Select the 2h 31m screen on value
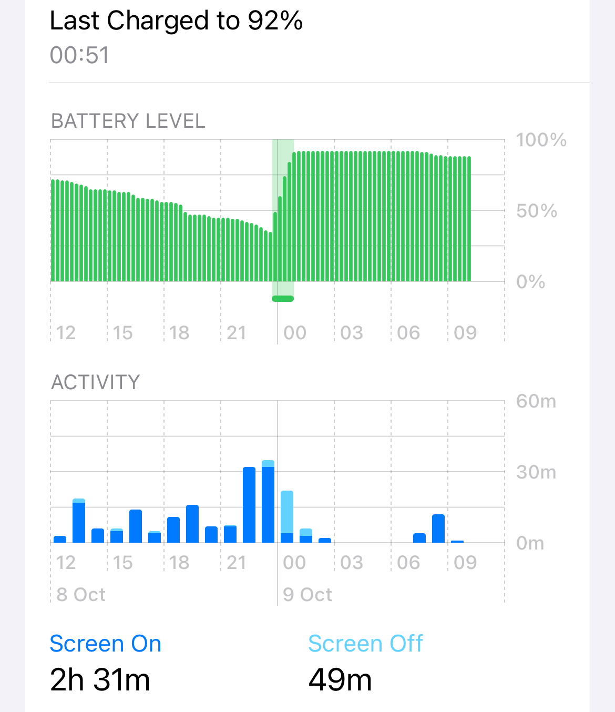This screenshot has height=712, width=615. (100, 679)
